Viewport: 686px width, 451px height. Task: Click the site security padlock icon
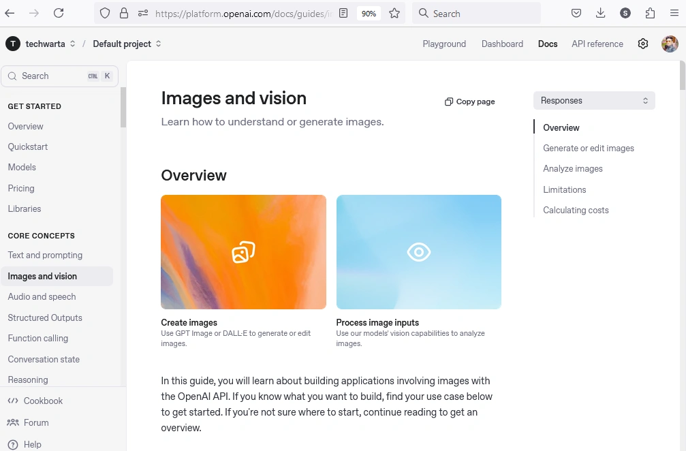pos(124,13)
